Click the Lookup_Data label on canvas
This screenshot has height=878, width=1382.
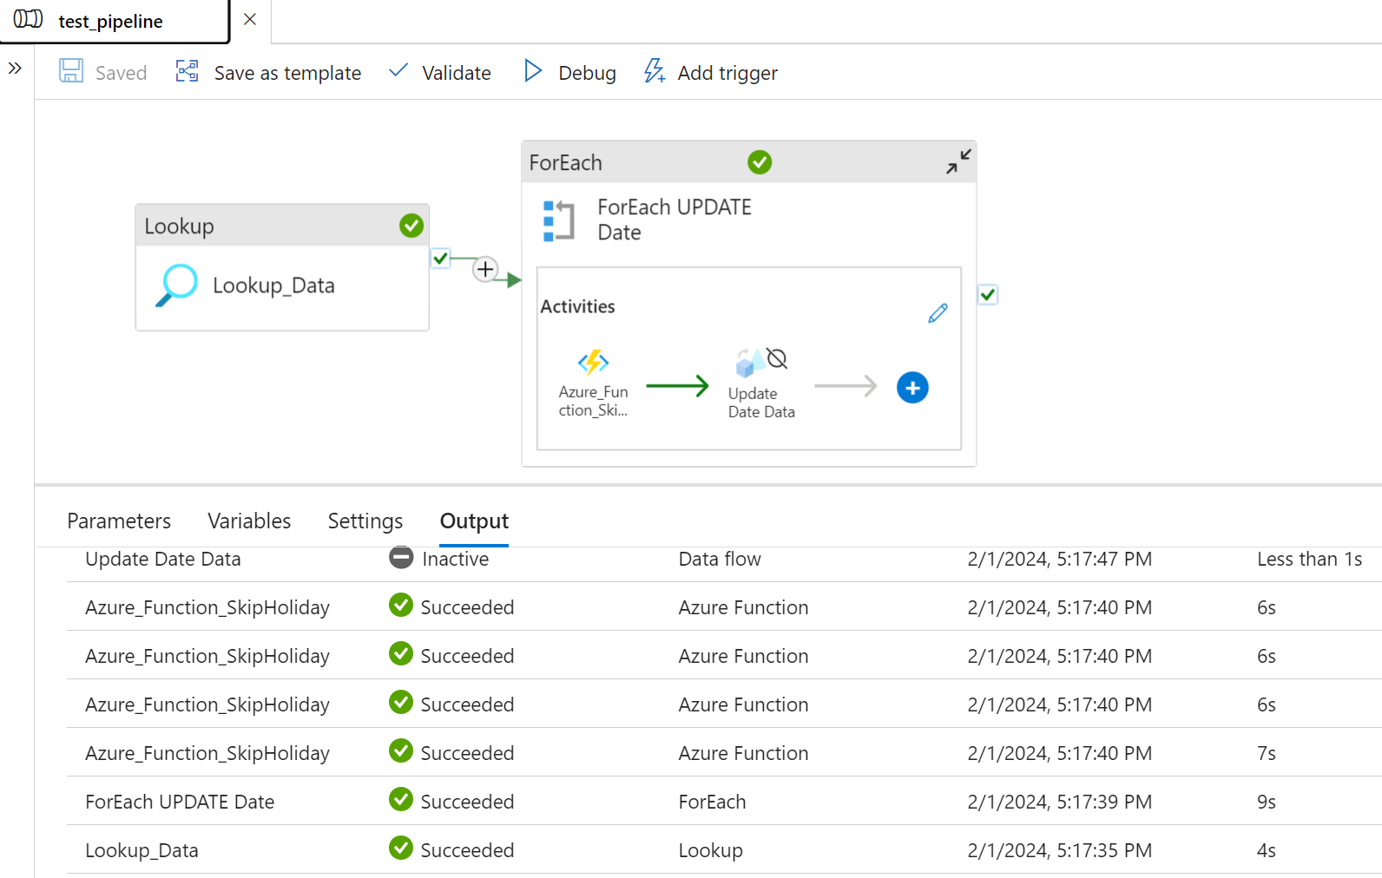pyautogui.click(x=273, y=285)
